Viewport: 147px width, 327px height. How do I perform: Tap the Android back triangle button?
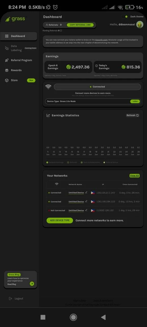(103, 317)
